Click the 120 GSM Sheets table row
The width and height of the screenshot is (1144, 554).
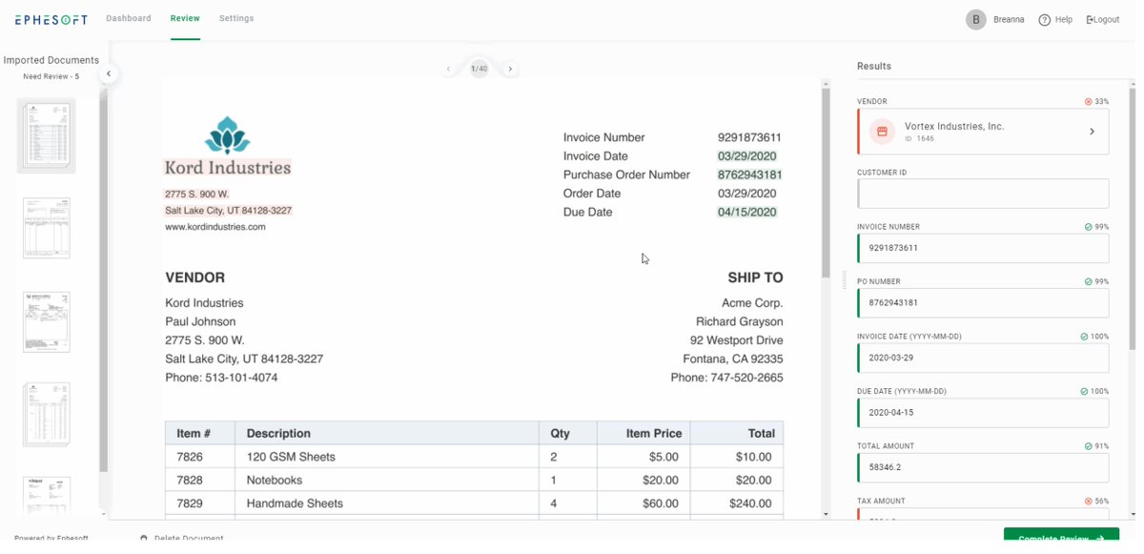[474, 457]
